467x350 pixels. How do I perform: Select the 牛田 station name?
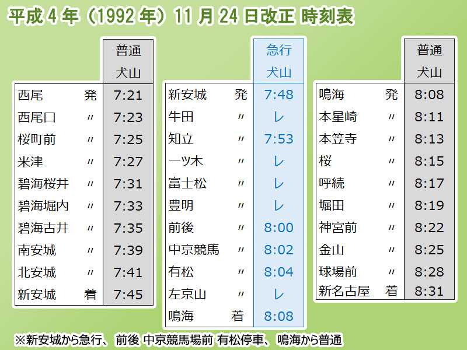181,117
